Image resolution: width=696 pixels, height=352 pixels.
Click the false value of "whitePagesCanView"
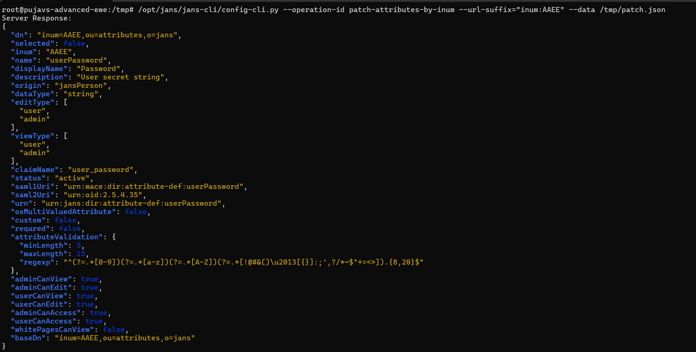tap(114, 330)
